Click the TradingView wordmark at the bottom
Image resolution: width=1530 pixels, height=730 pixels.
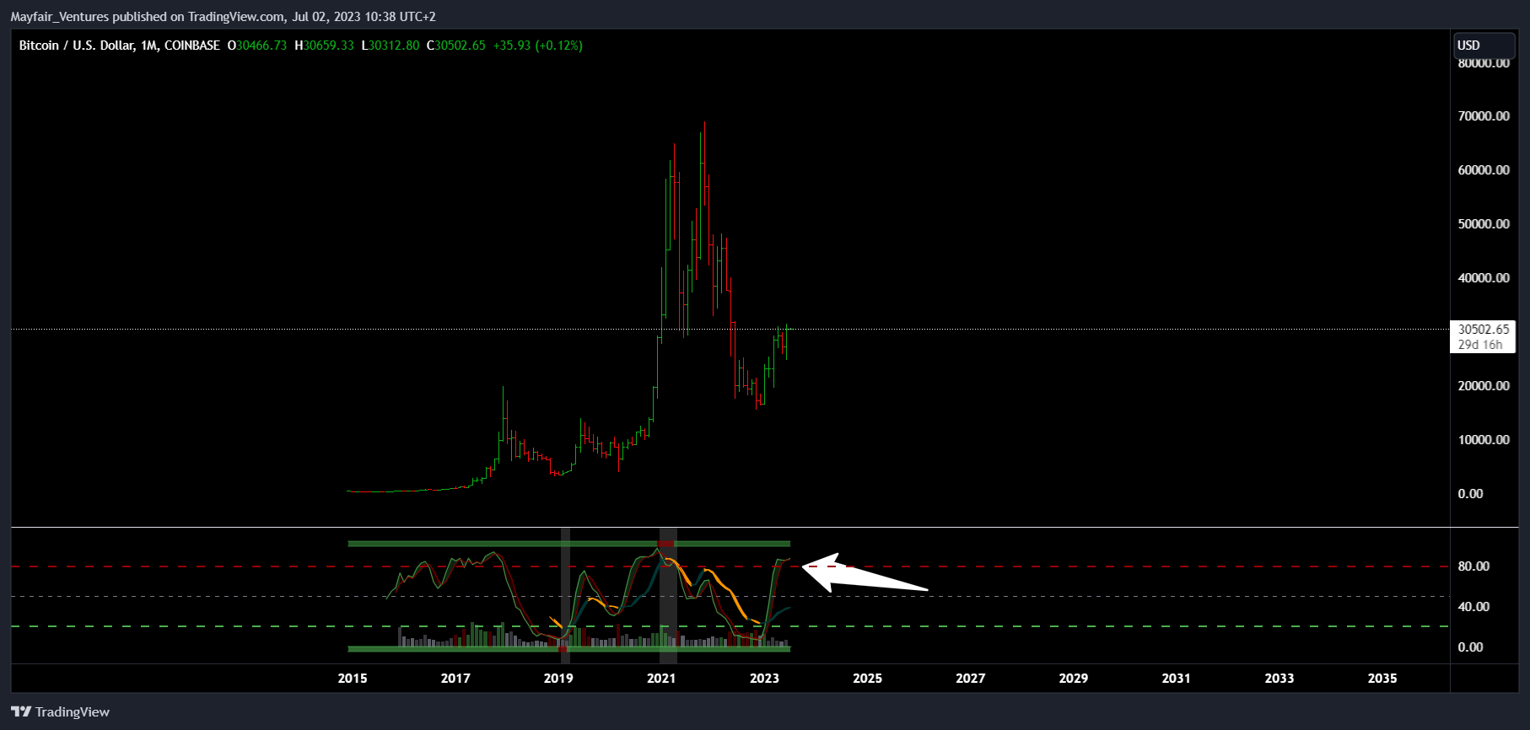tap(73, 712)
